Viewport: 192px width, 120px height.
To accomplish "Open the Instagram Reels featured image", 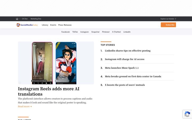I will coord(56,63).
